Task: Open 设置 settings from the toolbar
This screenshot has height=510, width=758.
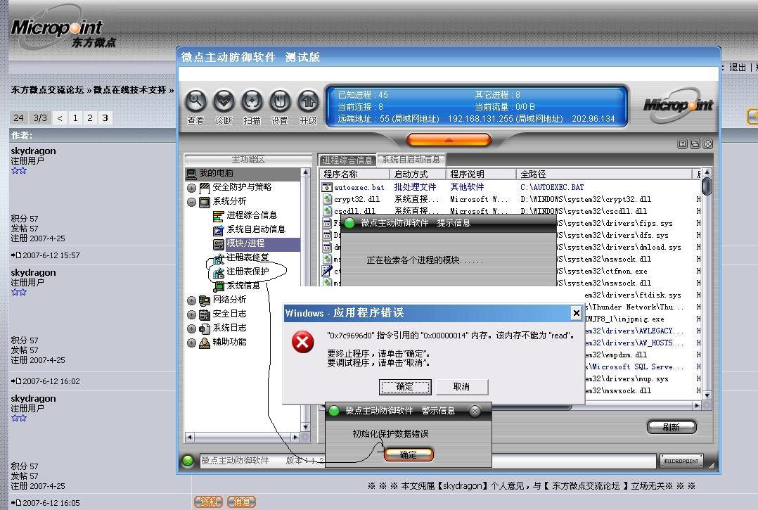Action: [280, 101]
